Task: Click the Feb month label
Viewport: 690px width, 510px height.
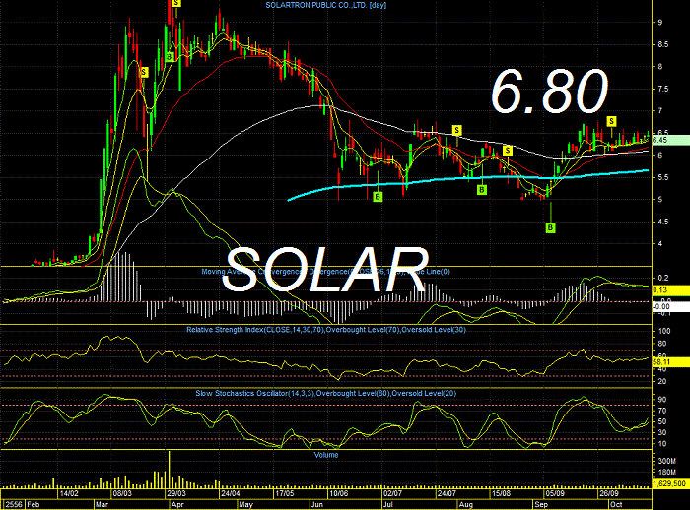Action: point(33,505)
